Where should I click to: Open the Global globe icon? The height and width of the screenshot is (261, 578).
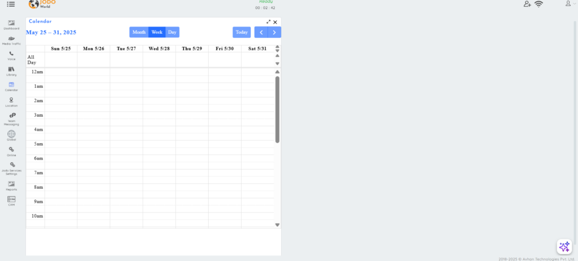tap(11, 134)
